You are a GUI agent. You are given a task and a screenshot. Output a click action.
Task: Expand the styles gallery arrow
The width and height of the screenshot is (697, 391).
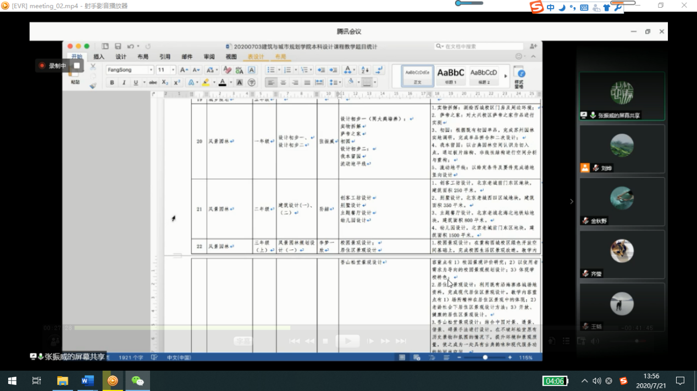[x=506, y=76]
